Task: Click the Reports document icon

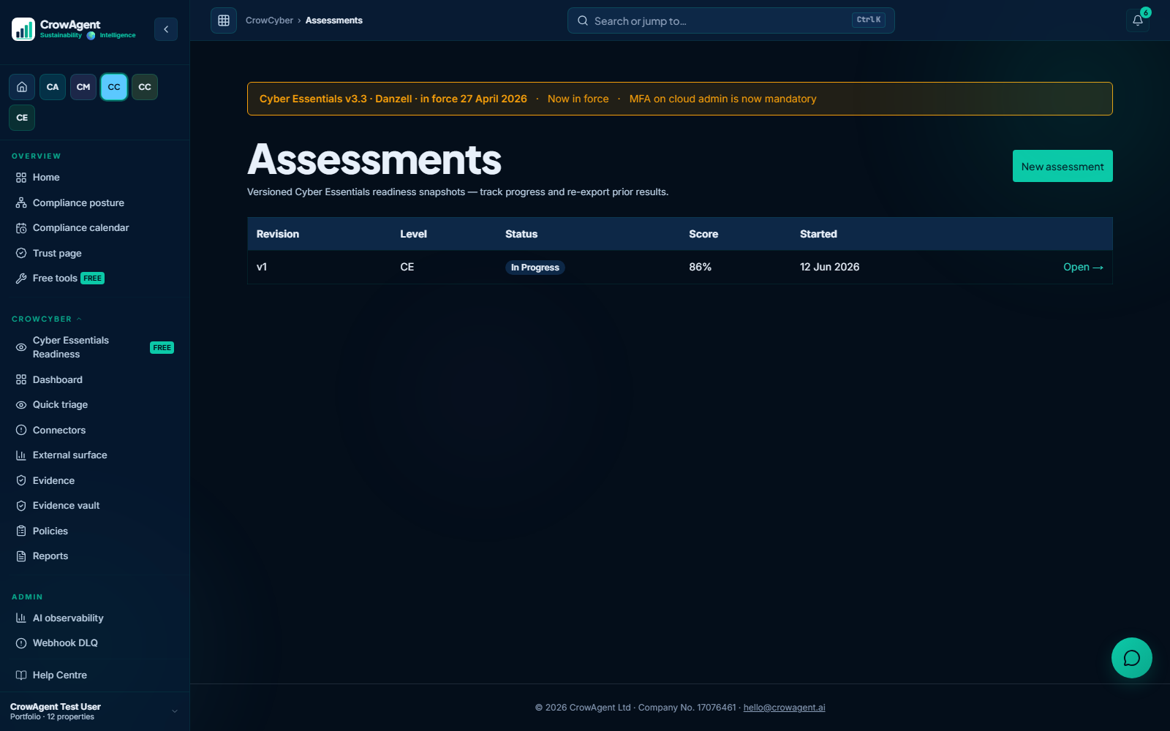Action: point(21,556)
